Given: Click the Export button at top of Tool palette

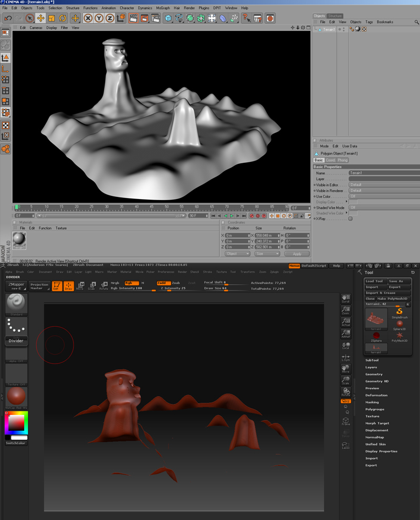Looking at the screenshot, I should pyautogui.click(x=400, y=287).
